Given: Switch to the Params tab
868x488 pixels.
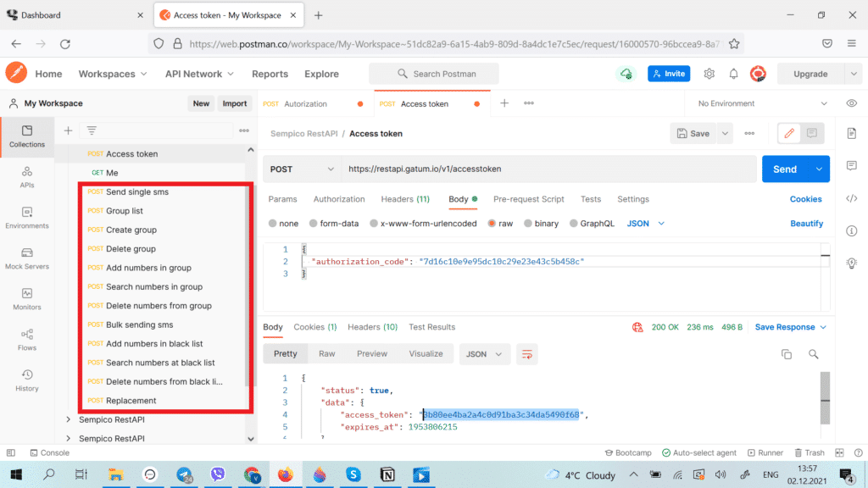Looking at the screenshot, I should [282, 199].
